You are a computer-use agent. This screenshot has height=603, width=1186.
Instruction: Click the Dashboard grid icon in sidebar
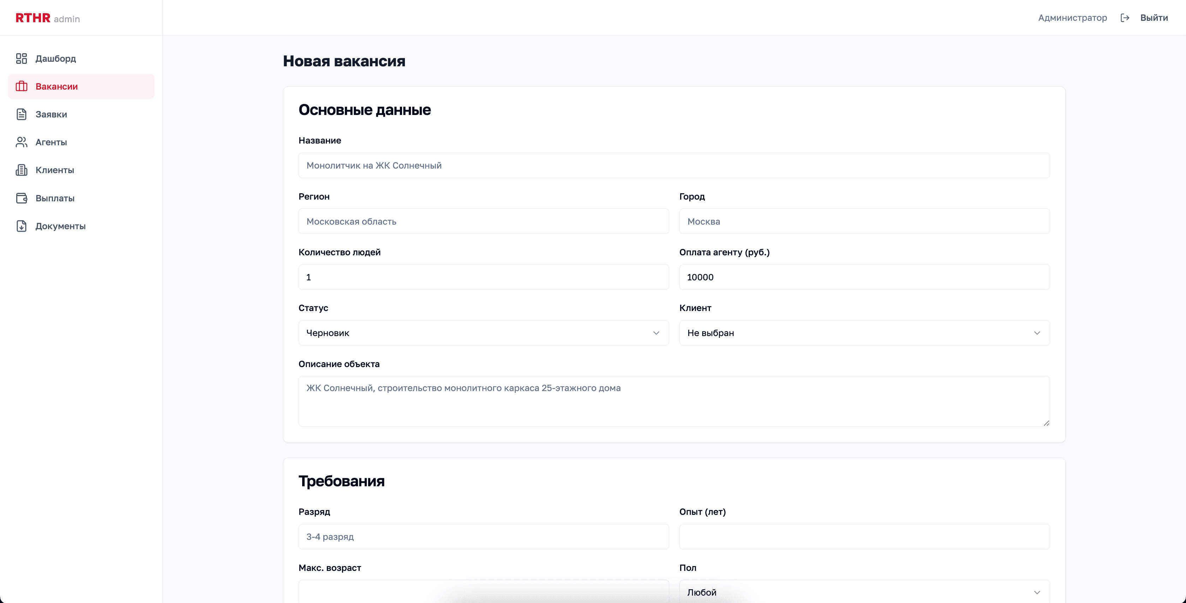pyautogui.click(x=22, y=59)
